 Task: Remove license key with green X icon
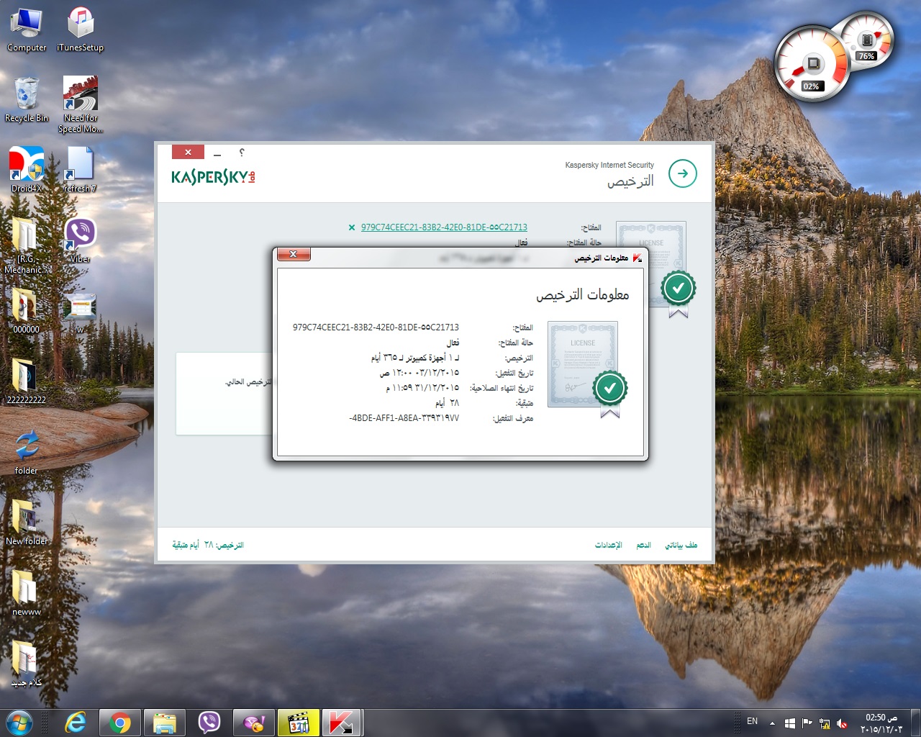(351, 227)
